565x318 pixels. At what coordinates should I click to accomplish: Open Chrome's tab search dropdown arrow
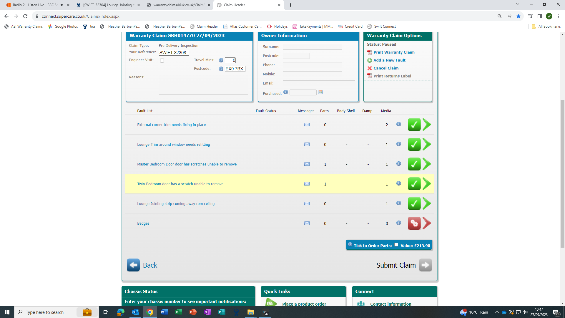coord(517,4)
